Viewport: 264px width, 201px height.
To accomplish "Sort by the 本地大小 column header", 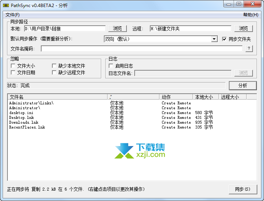I will [x=205, y=97].
